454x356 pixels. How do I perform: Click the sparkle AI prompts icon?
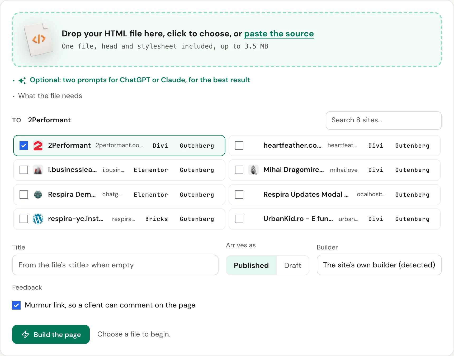[22, 80]
